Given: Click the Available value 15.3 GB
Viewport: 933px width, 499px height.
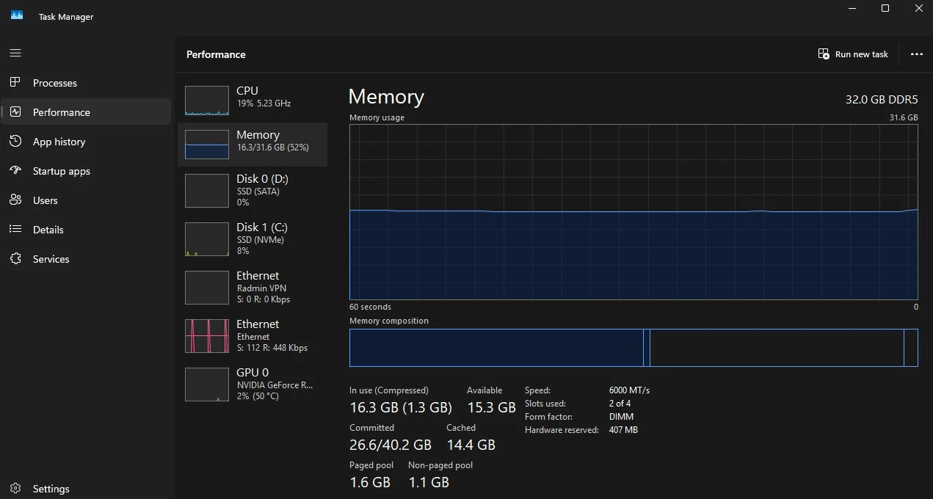Looking at the screenshot, I should coord(491,407).
